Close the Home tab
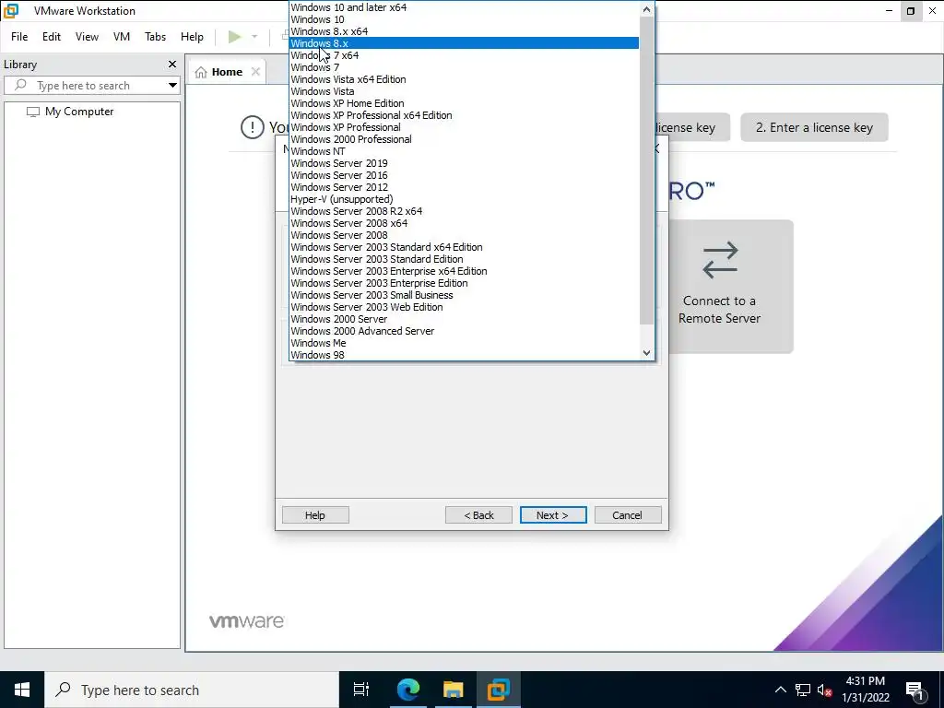 pos(255,72)
